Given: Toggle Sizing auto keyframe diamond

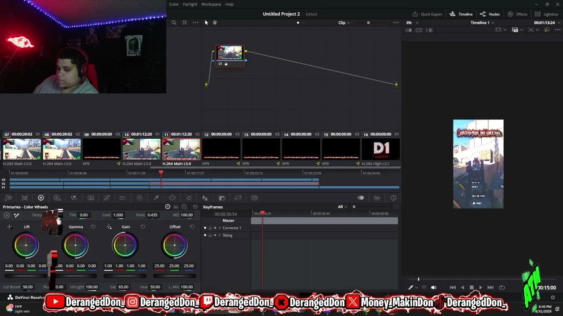Looking at the screenshot, I should [x=215, y=235].
